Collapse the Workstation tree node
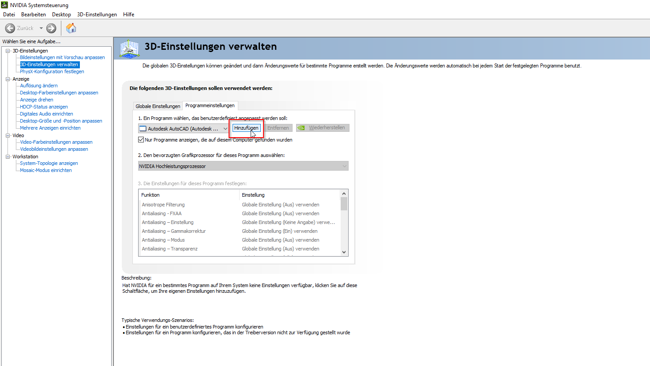The image size is (650, 366). pyautogui.click(x=8, y=157)
